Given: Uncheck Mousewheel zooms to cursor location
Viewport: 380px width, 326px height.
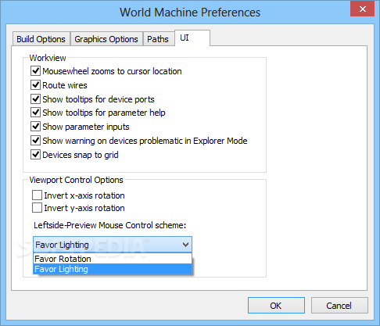Looking at the screenshot, I should 35,71.
